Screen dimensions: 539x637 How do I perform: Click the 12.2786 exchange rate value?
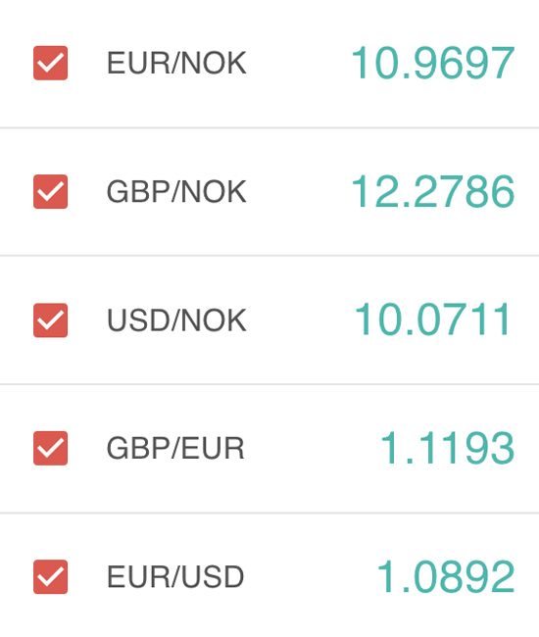pos(433,191)
